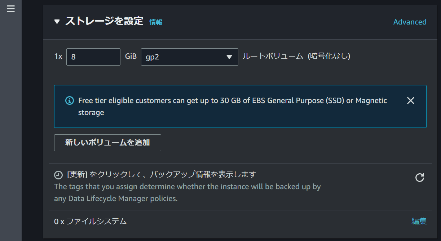The width and height of the screenshot is (441, 241).
Task: Click the dropdown arrow on the volume type selector
Action: [x=229, y=57]
